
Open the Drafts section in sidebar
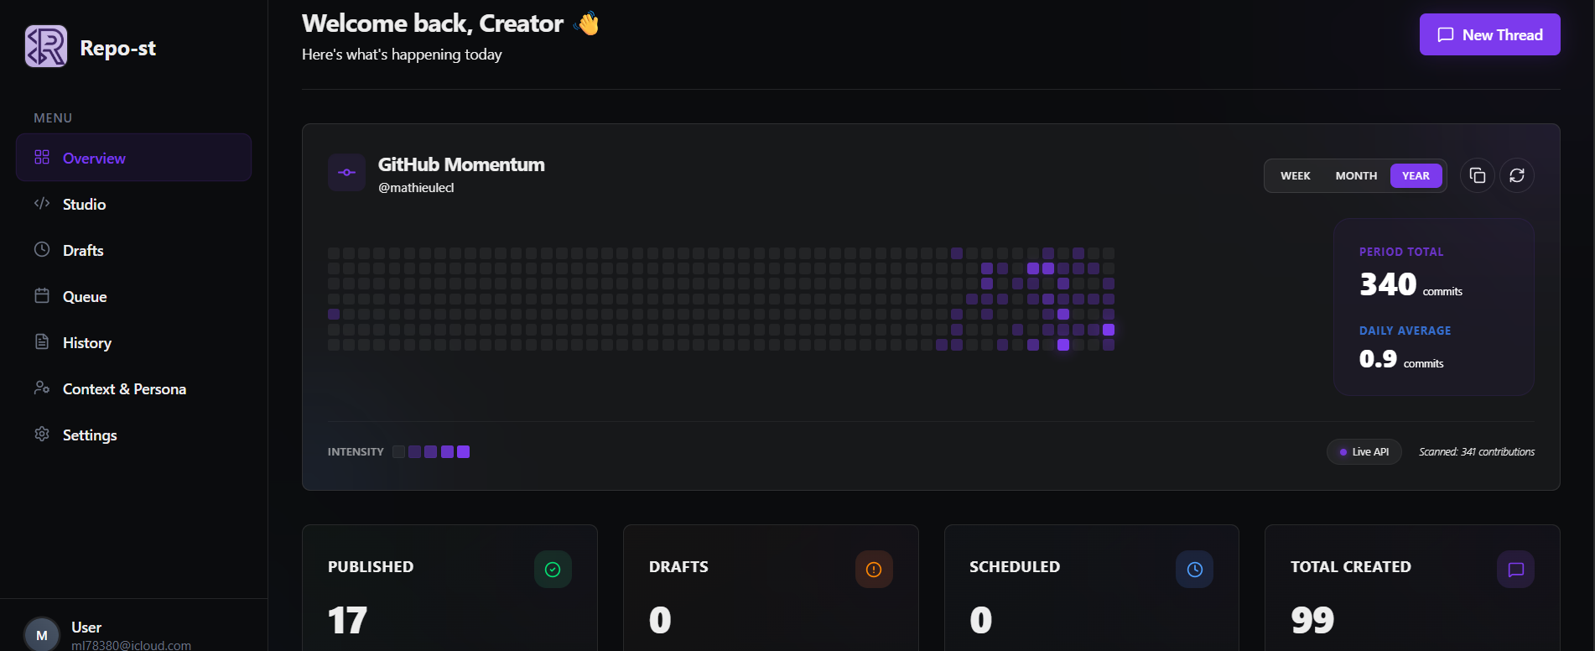[83, 251]
